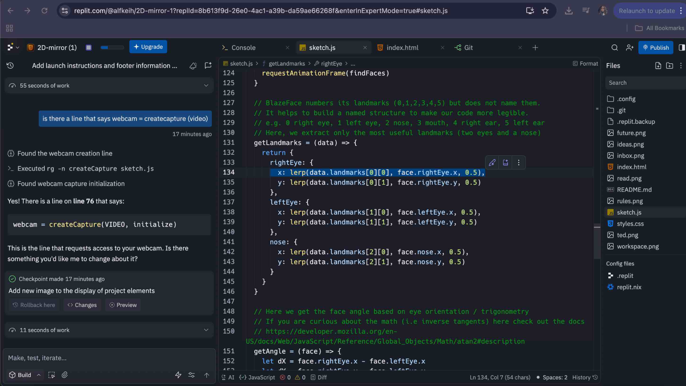This screenshot has width=686, height=386.
Task: Switch to the Console tab
Action: [243, 48]
